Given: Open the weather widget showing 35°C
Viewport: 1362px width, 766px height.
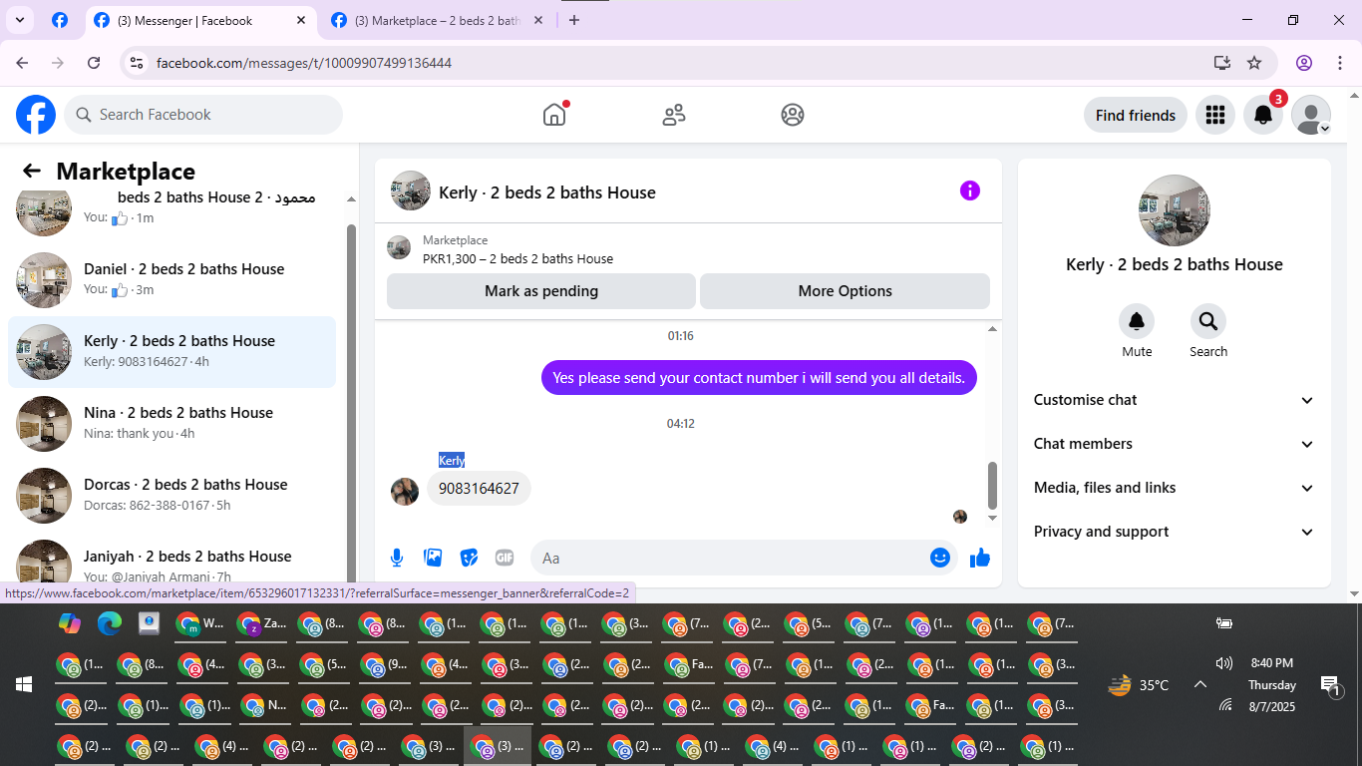Looking at the screenshot, I should pos(1139,685).
